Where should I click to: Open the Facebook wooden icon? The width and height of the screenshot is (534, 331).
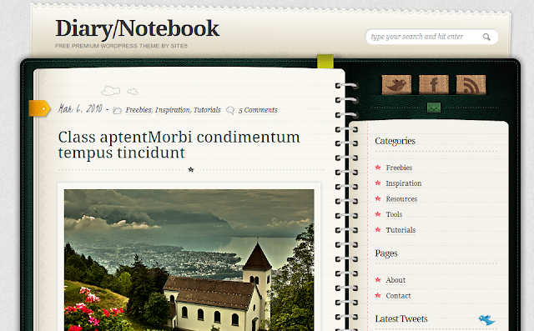coord(434,84)
